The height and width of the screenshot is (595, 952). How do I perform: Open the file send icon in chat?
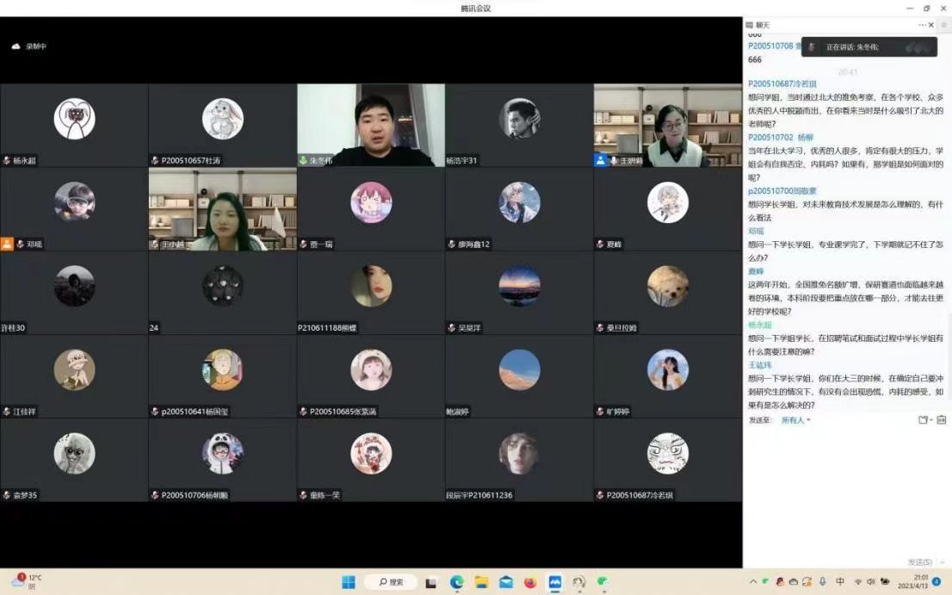pos(924,420)
